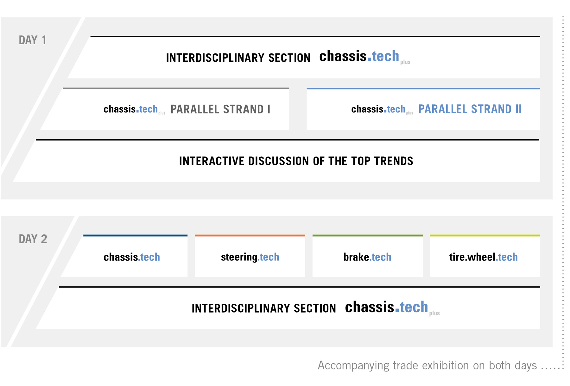Screen dimensions: 570x386
Task: Click chassis.tech plus logo in Day 2 interdisciplinary section
Action: click(392, 308)
